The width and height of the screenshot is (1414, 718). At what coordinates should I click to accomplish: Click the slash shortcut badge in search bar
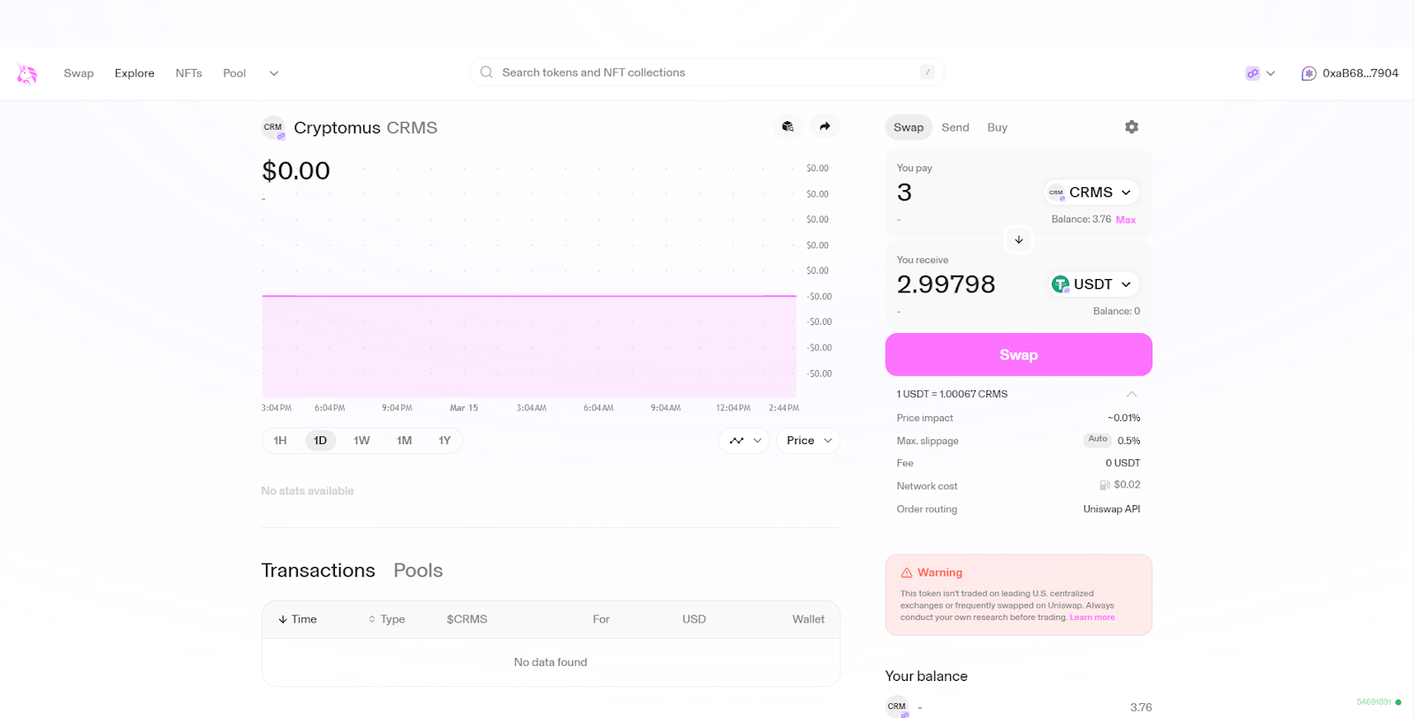[x=927, y=72]
